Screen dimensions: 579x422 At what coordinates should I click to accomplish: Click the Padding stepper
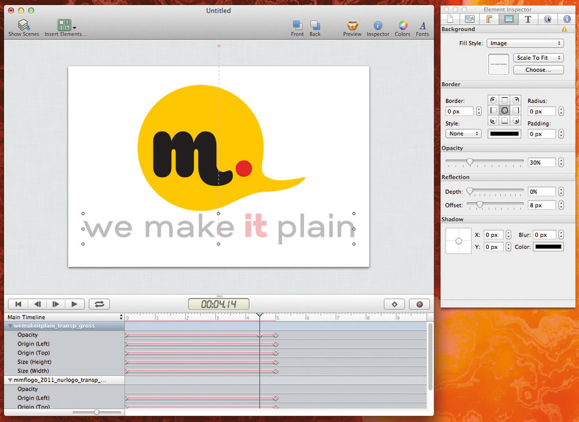pos(561,134)
